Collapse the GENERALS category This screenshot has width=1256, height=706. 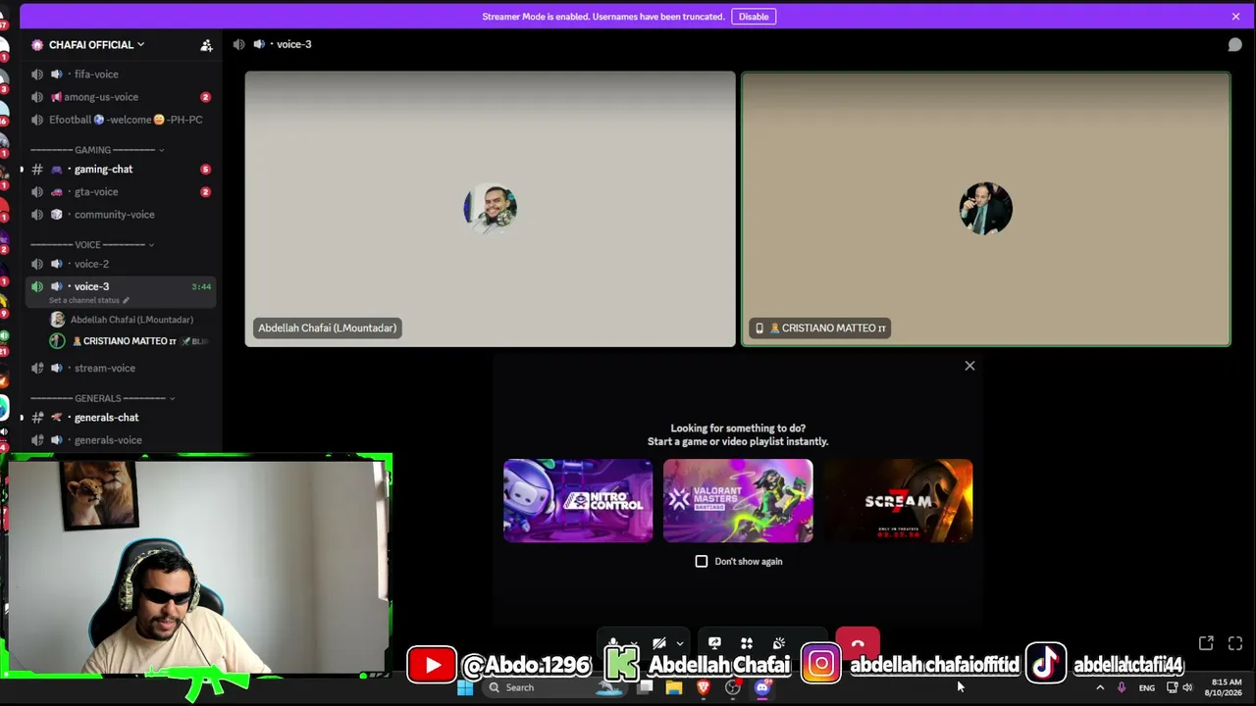pyautogui.click(x=102, y=398)
